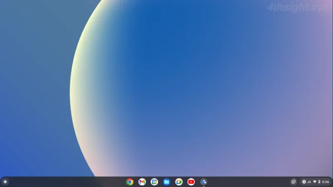Image resolution: width=333 pixels, height=187 pixels.
Task: Open the launcher circle button
Action: click(5, 182)
